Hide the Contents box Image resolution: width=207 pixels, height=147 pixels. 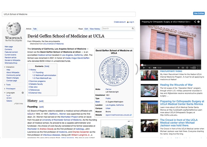click(47, 66)
